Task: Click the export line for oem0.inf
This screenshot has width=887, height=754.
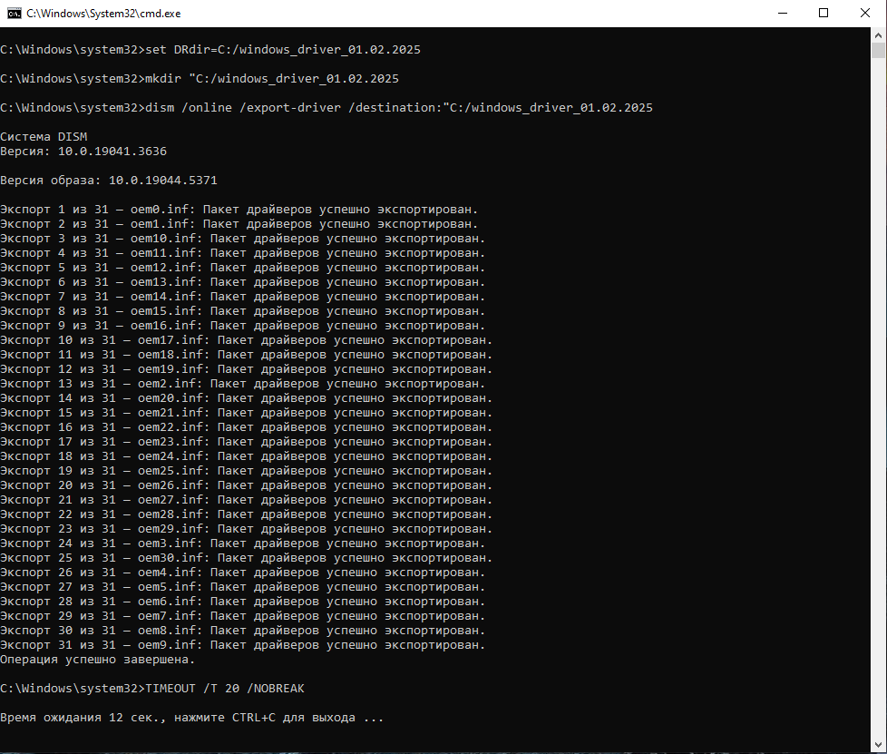Action: 239,210
